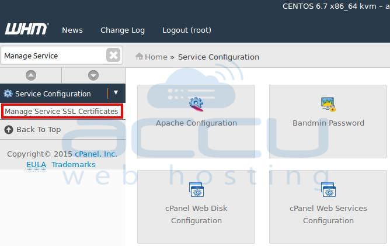Viewport: 390px width, 246px height.
Task: Open Manage Service SSL Certificates
Action: [x=61, y=111]
